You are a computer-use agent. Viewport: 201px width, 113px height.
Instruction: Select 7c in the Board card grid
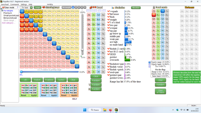(94, 48)
